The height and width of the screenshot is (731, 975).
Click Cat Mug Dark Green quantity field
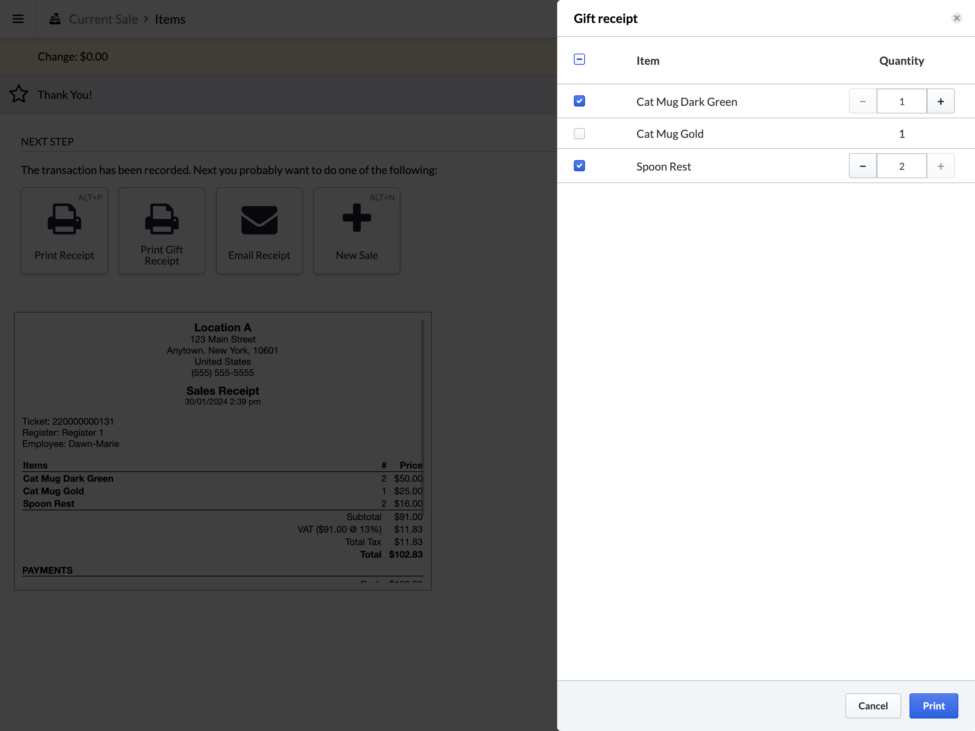(x=902, y=101)
